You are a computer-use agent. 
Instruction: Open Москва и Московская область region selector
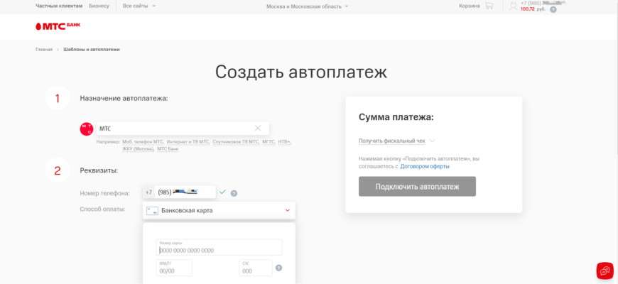(x=308, y=6)
